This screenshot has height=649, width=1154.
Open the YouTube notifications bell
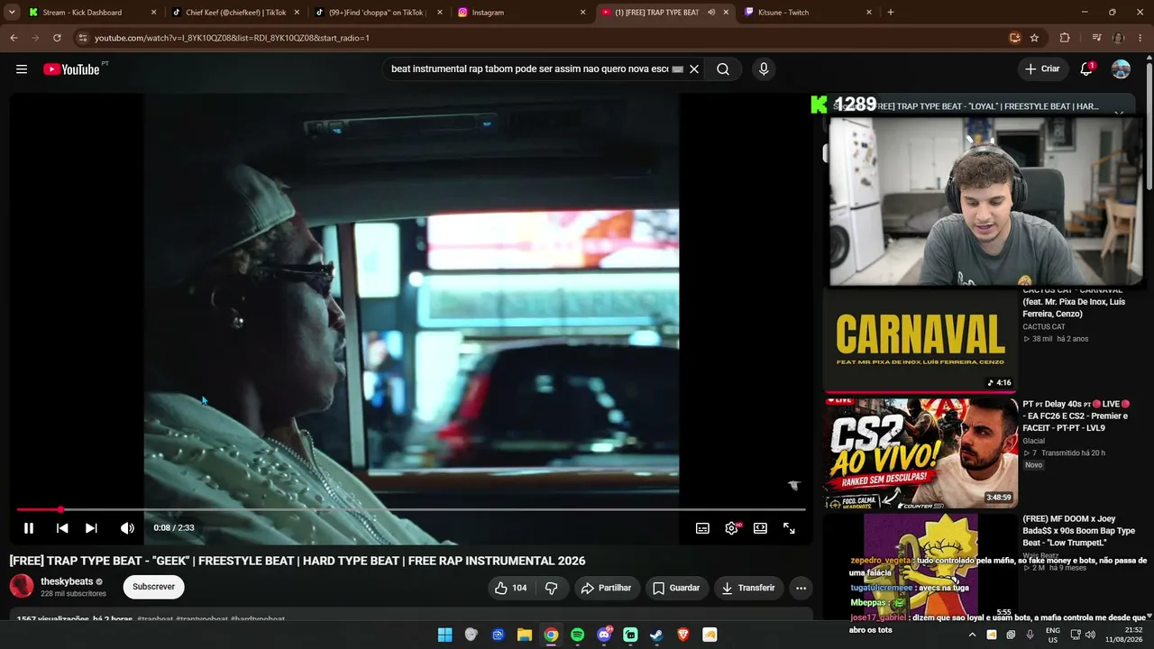point(1087,69)
